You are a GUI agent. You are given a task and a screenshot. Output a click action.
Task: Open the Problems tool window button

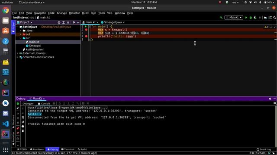click(37, 149)
